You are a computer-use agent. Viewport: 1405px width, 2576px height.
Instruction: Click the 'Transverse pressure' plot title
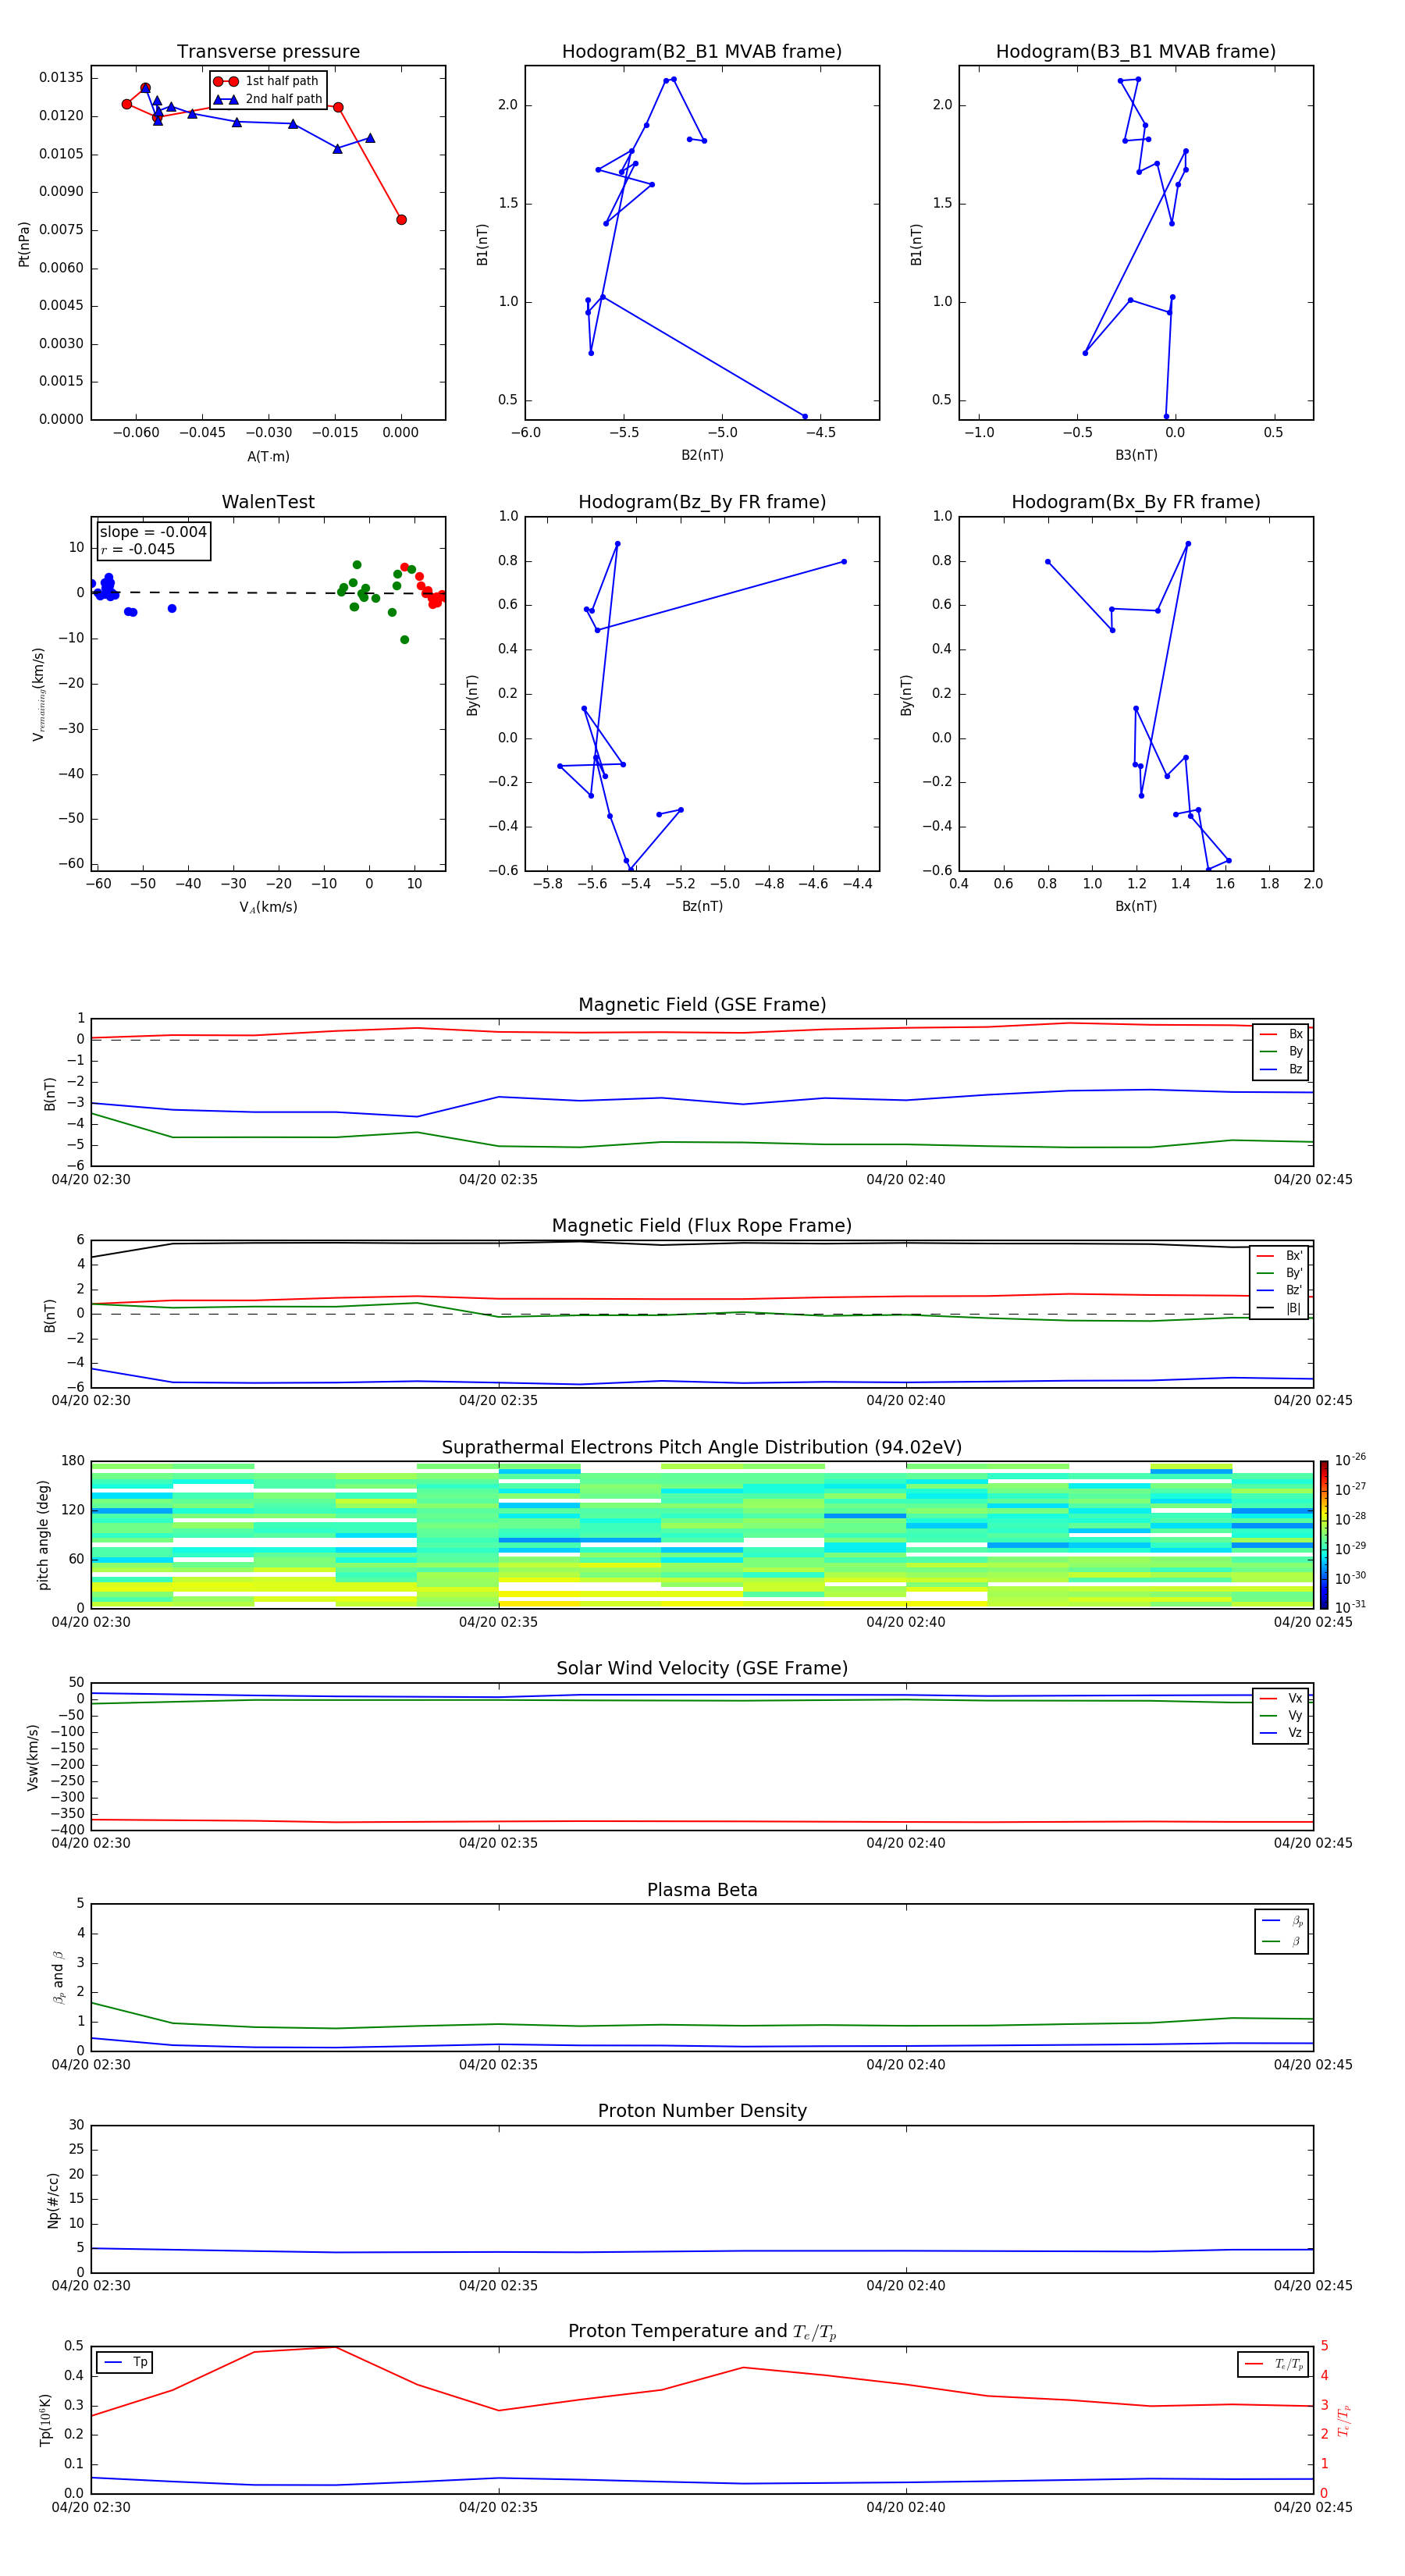pyautogui.click(x=268, y=51)
